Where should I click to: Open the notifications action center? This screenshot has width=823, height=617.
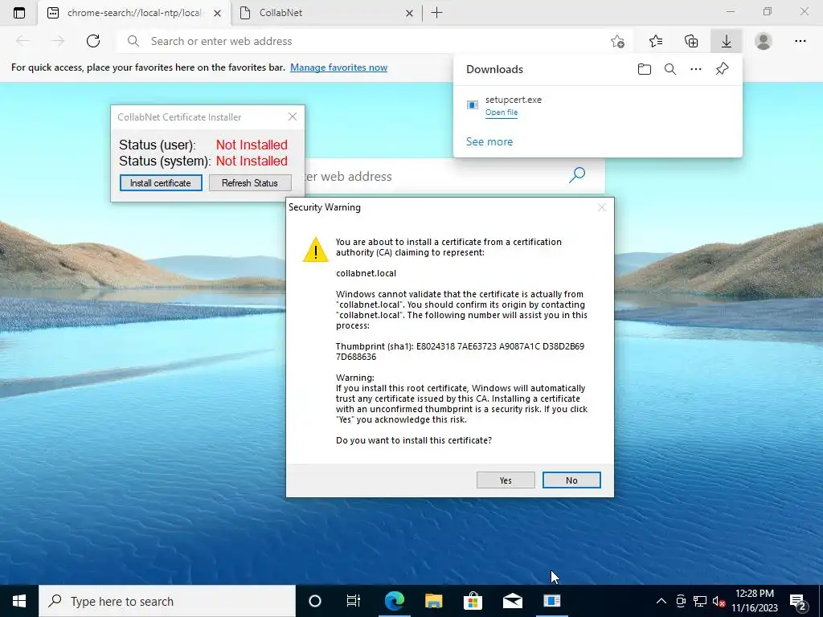(798, 601)
